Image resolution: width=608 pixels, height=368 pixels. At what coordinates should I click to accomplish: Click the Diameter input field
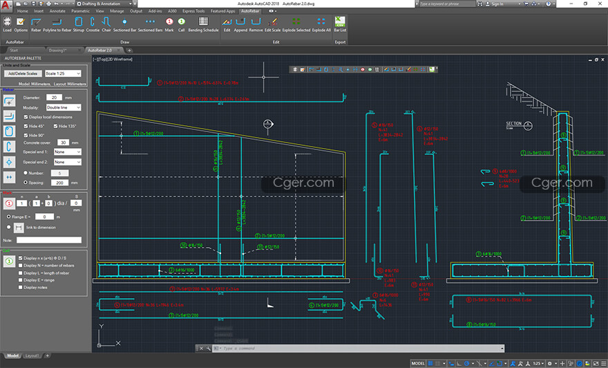pyautogui.click(x=54, y=98)
